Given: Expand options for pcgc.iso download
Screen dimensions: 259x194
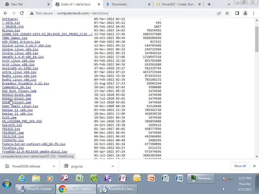Looking at the screenshot, I should (113, 166).
